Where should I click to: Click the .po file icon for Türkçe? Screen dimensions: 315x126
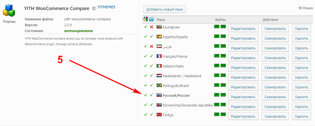[x=216, y=114]
